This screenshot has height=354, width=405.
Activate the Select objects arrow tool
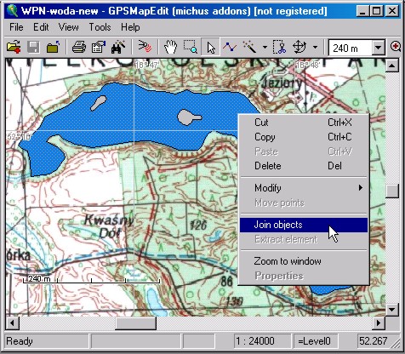(210, 47)
